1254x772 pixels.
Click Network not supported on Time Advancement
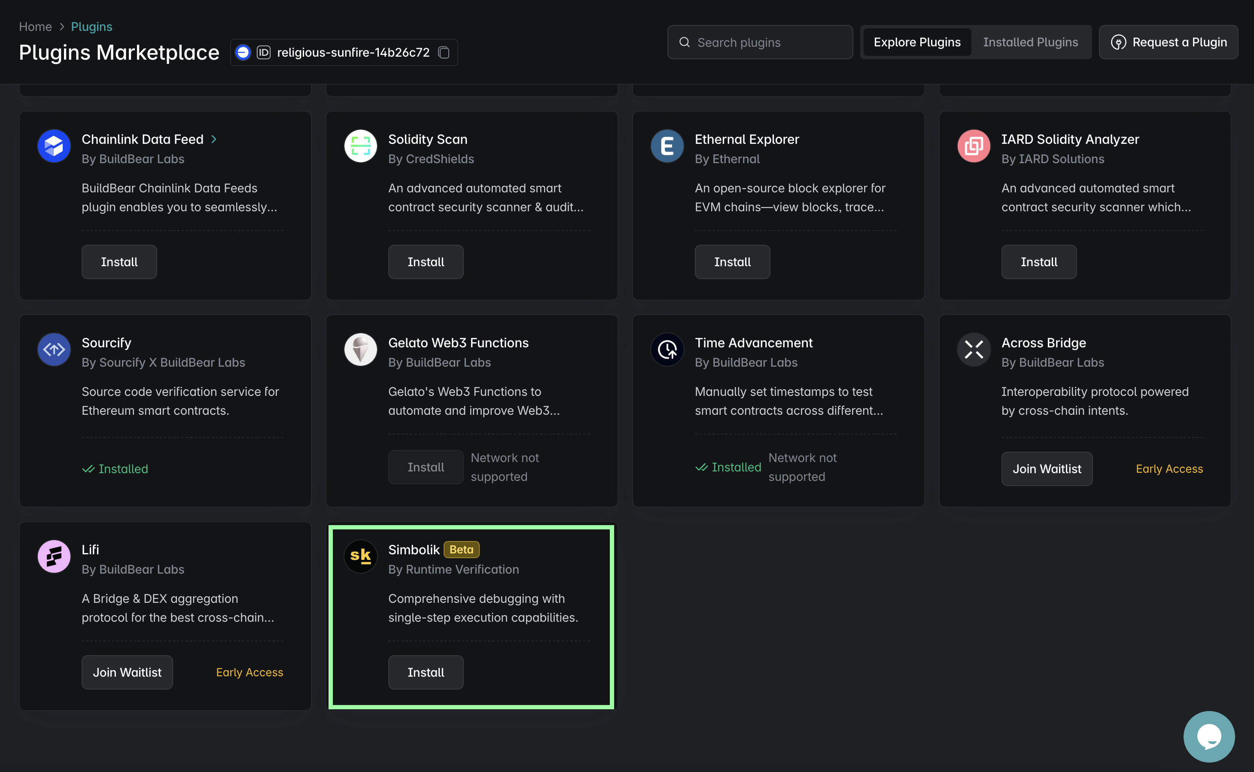(x=802, y=467)
